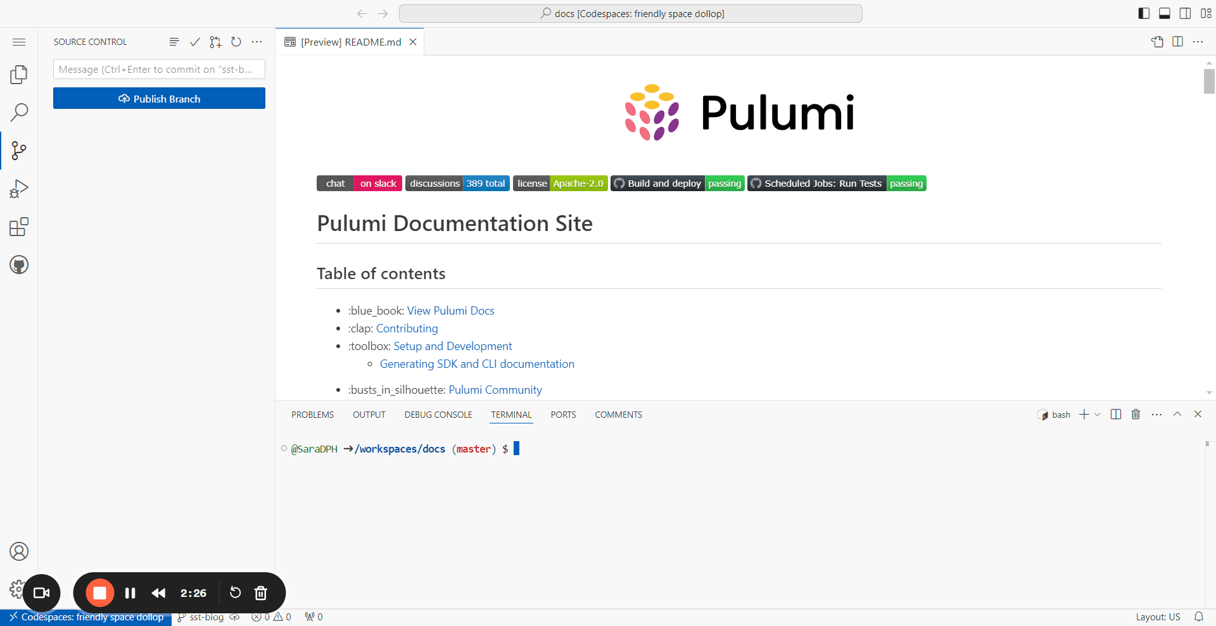
Task: Open the View Pulumi Docs link
Action: (450, 311)
